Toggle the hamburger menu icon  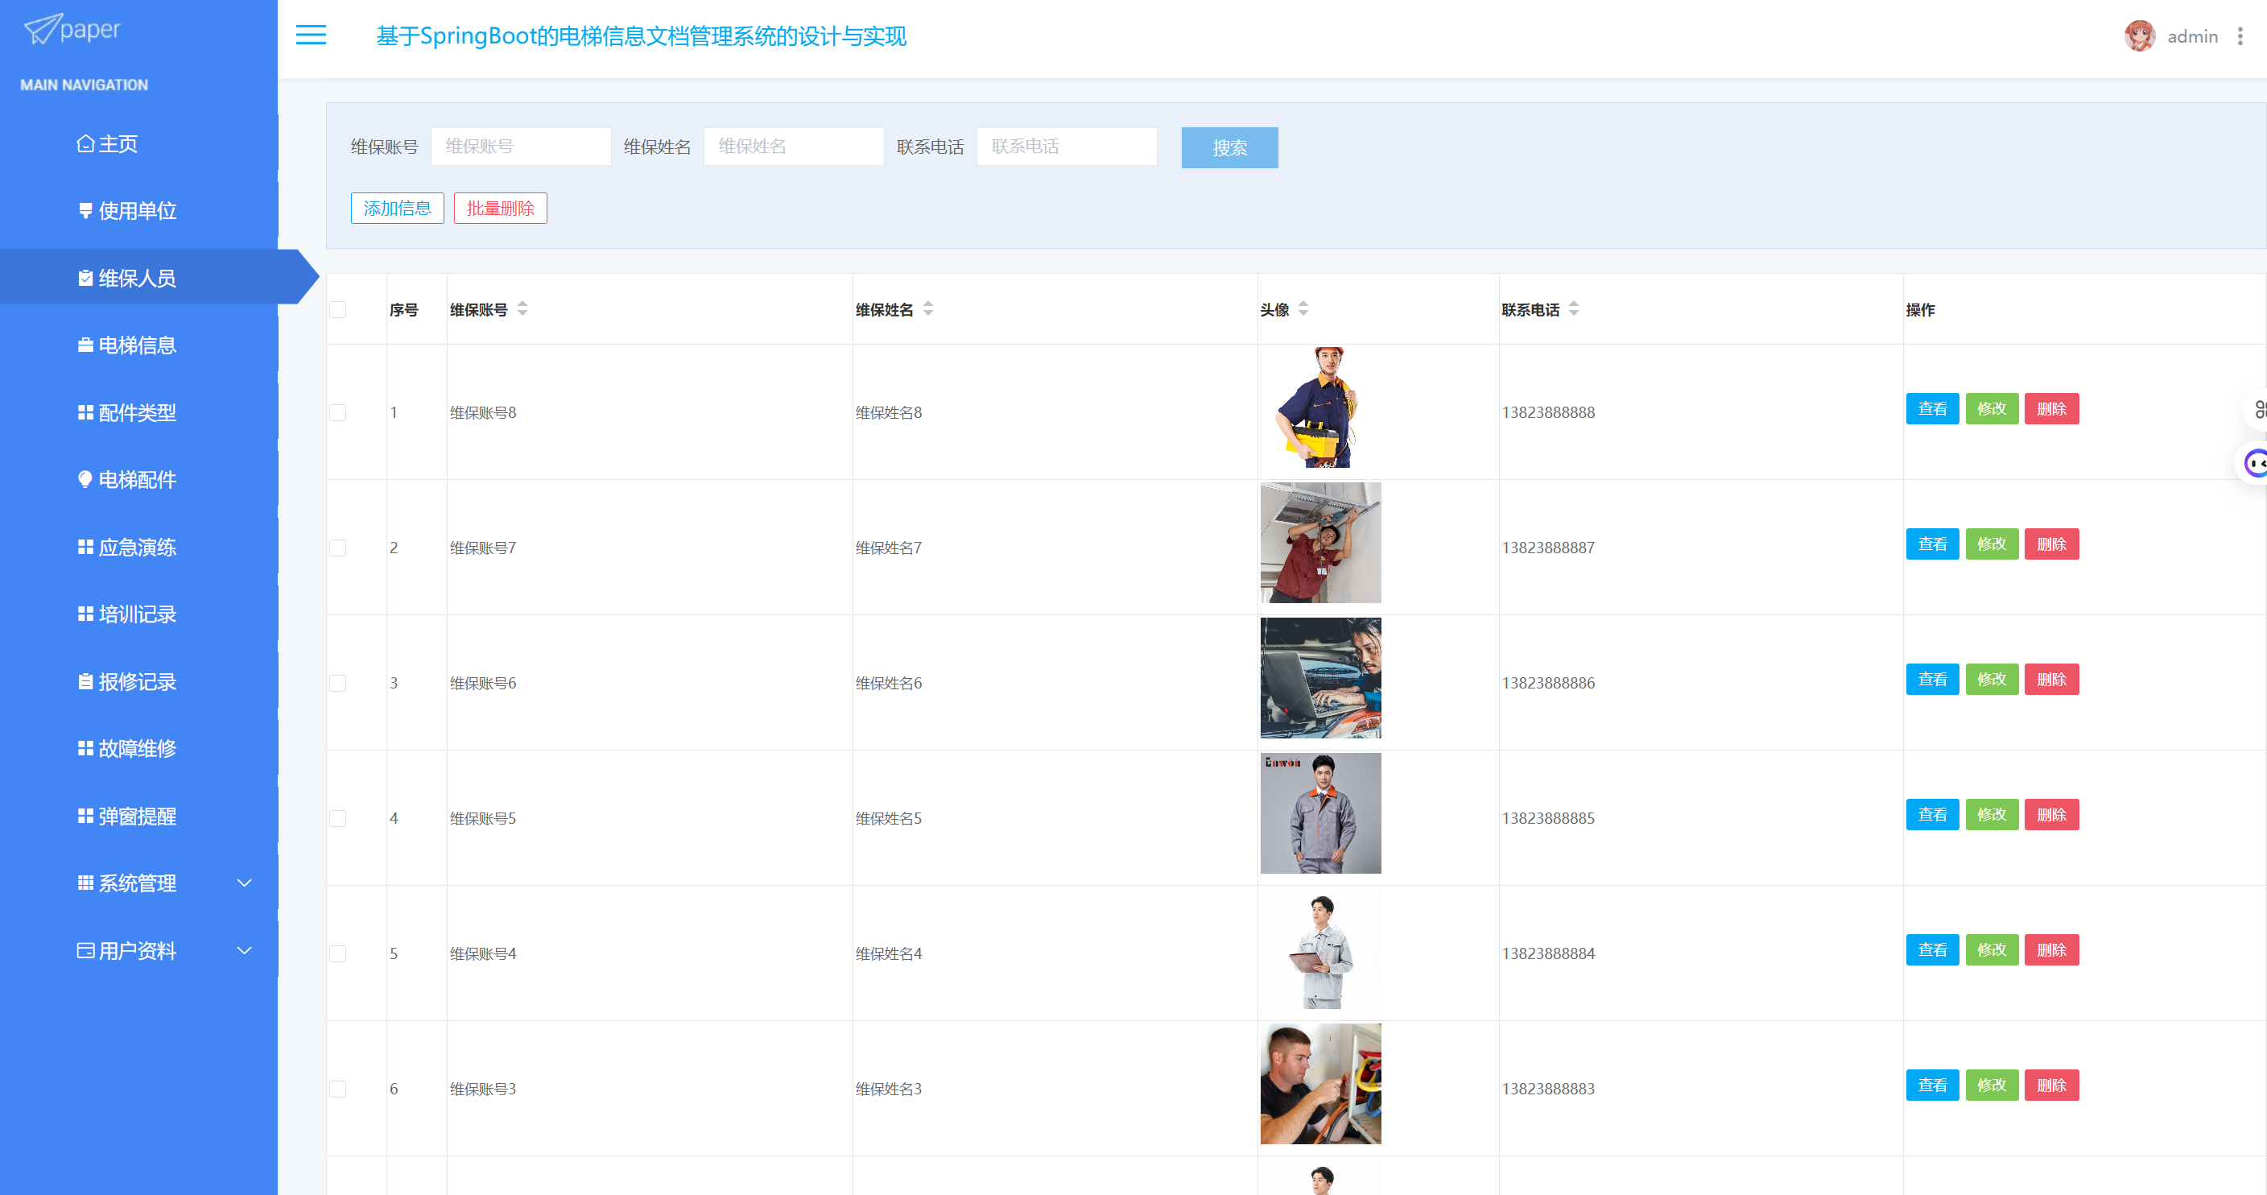pos(311,35)
